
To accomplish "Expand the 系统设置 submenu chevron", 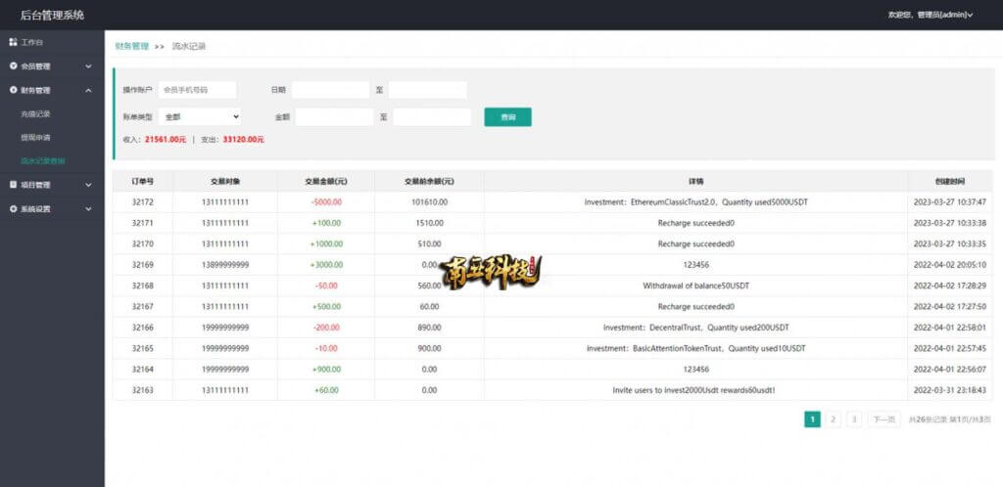I will [88, 209].
